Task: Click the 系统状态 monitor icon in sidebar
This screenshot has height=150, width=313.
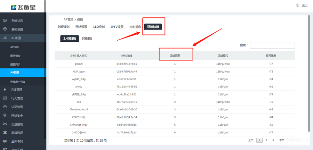Action: 5,20
